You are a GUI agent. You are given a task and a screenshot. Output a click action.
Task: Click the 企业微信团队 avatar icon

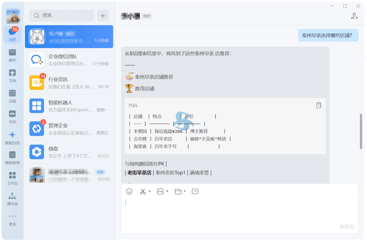(37, 59)
